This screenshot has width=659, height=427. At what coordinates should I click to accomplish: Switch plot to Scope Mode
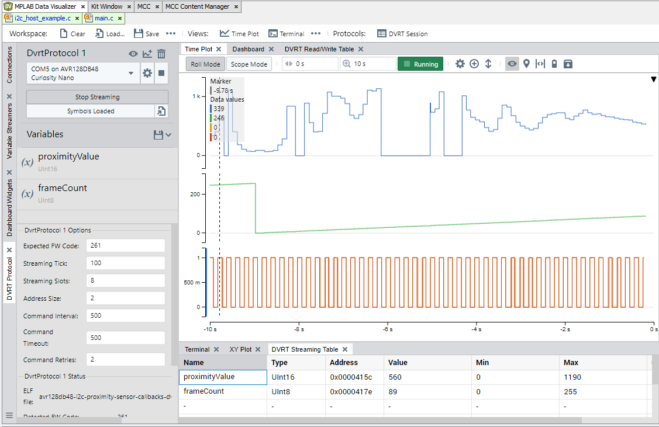(249, 64)
